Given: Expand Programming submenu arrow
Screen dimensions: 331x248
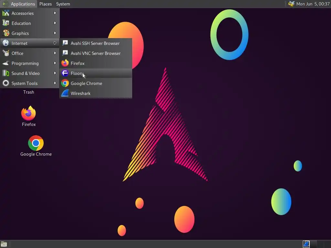Looking at the screenshot, I should coord(55,63).
